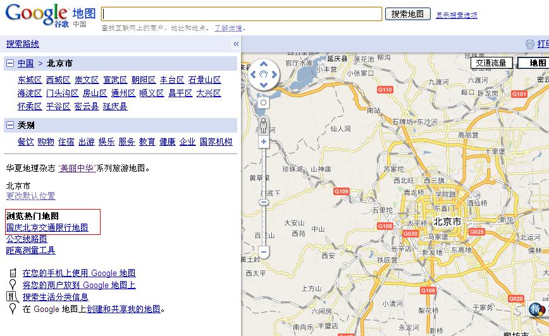The width and height of the screenshot is (549, 336).
Task: Open the 公交线路图 link
Action: pos(27,239)
